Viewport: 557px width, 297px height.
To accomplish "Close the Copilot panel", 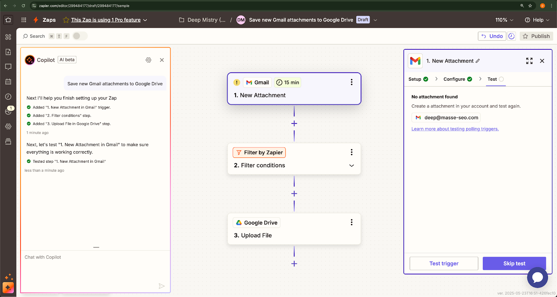I will 162,60.
